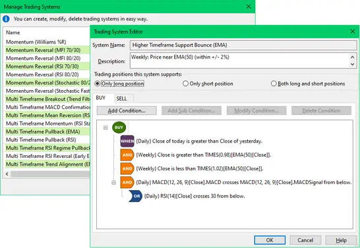
Task: Select Momentum Reversal (Stochastic 80/2 row
Action: (47, 83)
